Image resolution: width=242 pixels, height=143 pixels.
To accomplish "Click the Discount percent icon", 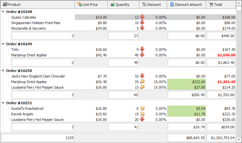I will [144, 5].
